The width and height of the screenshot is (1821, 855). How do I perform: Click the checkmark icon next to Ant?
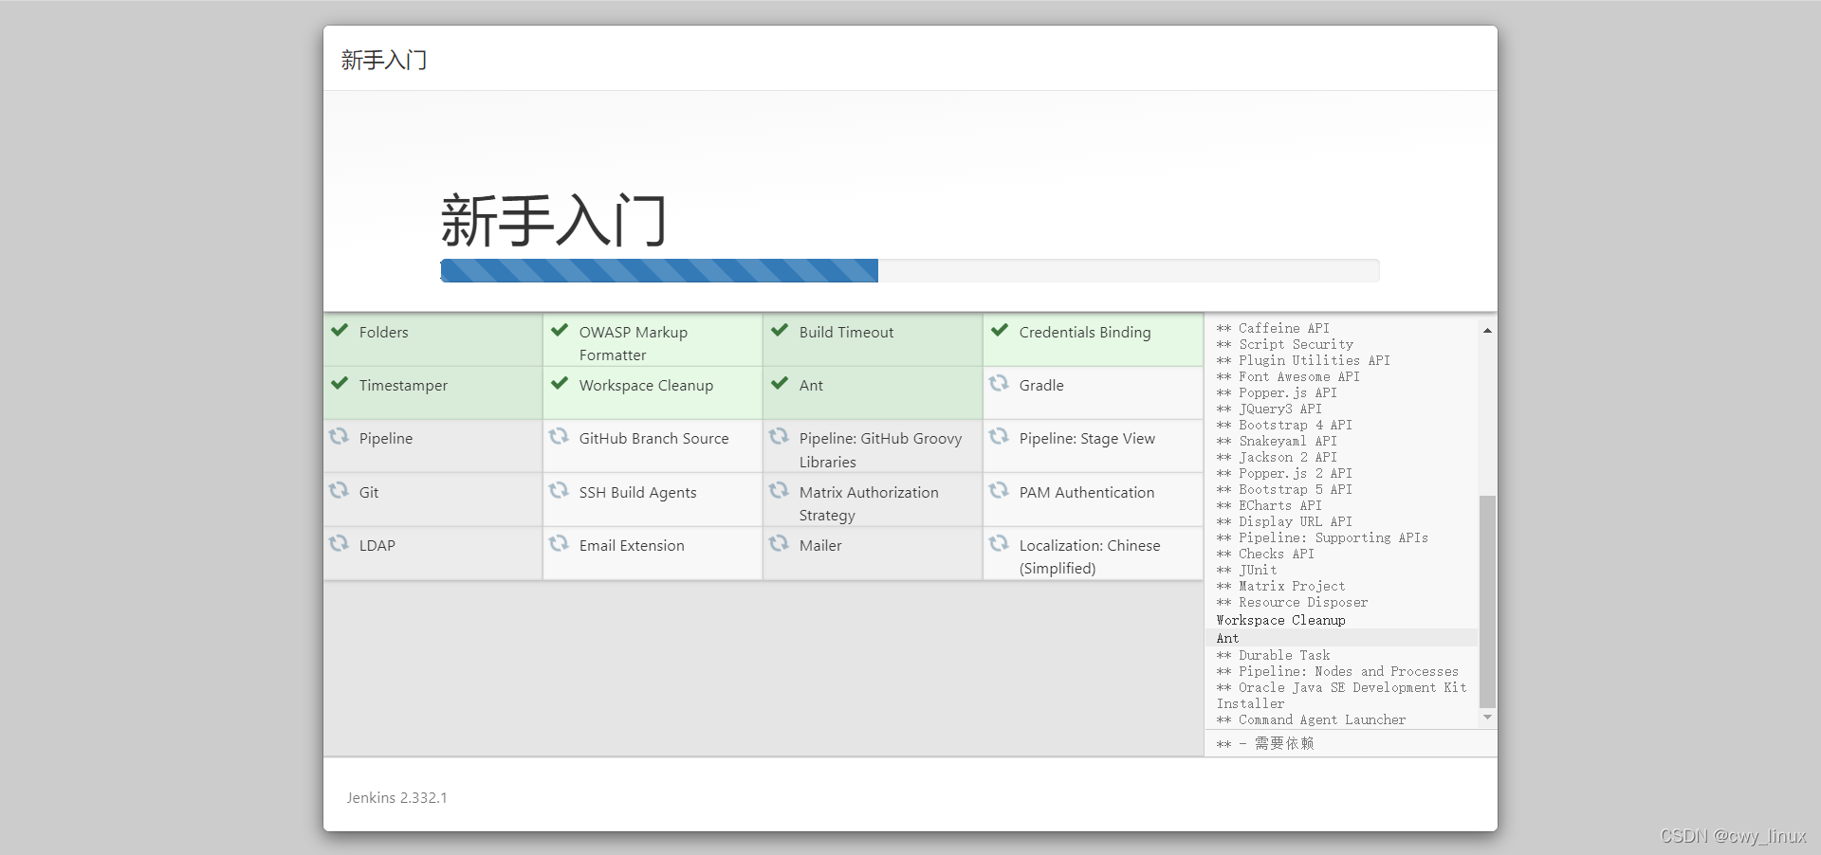pos(780,383)
